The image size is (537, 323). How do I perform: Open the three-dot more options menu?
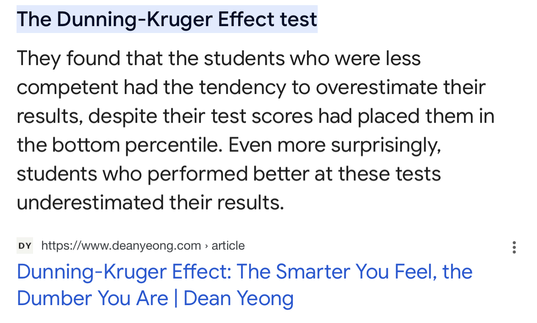click(x=514, y=247)
